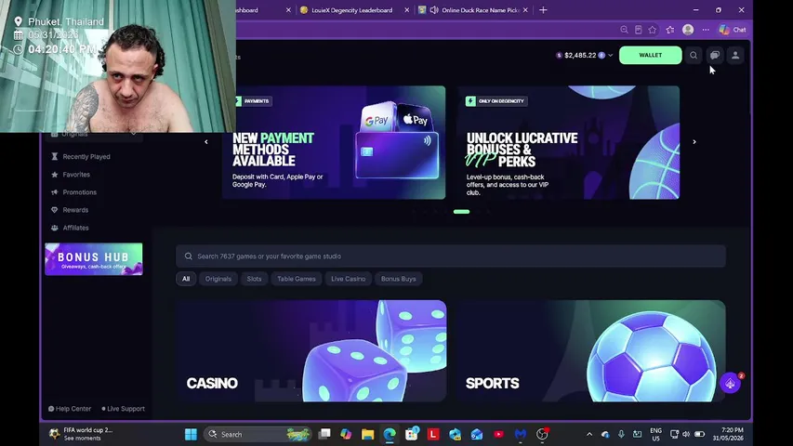Open Affiliates in sidebar
The image size is (793, 446).
click(75, 228)
